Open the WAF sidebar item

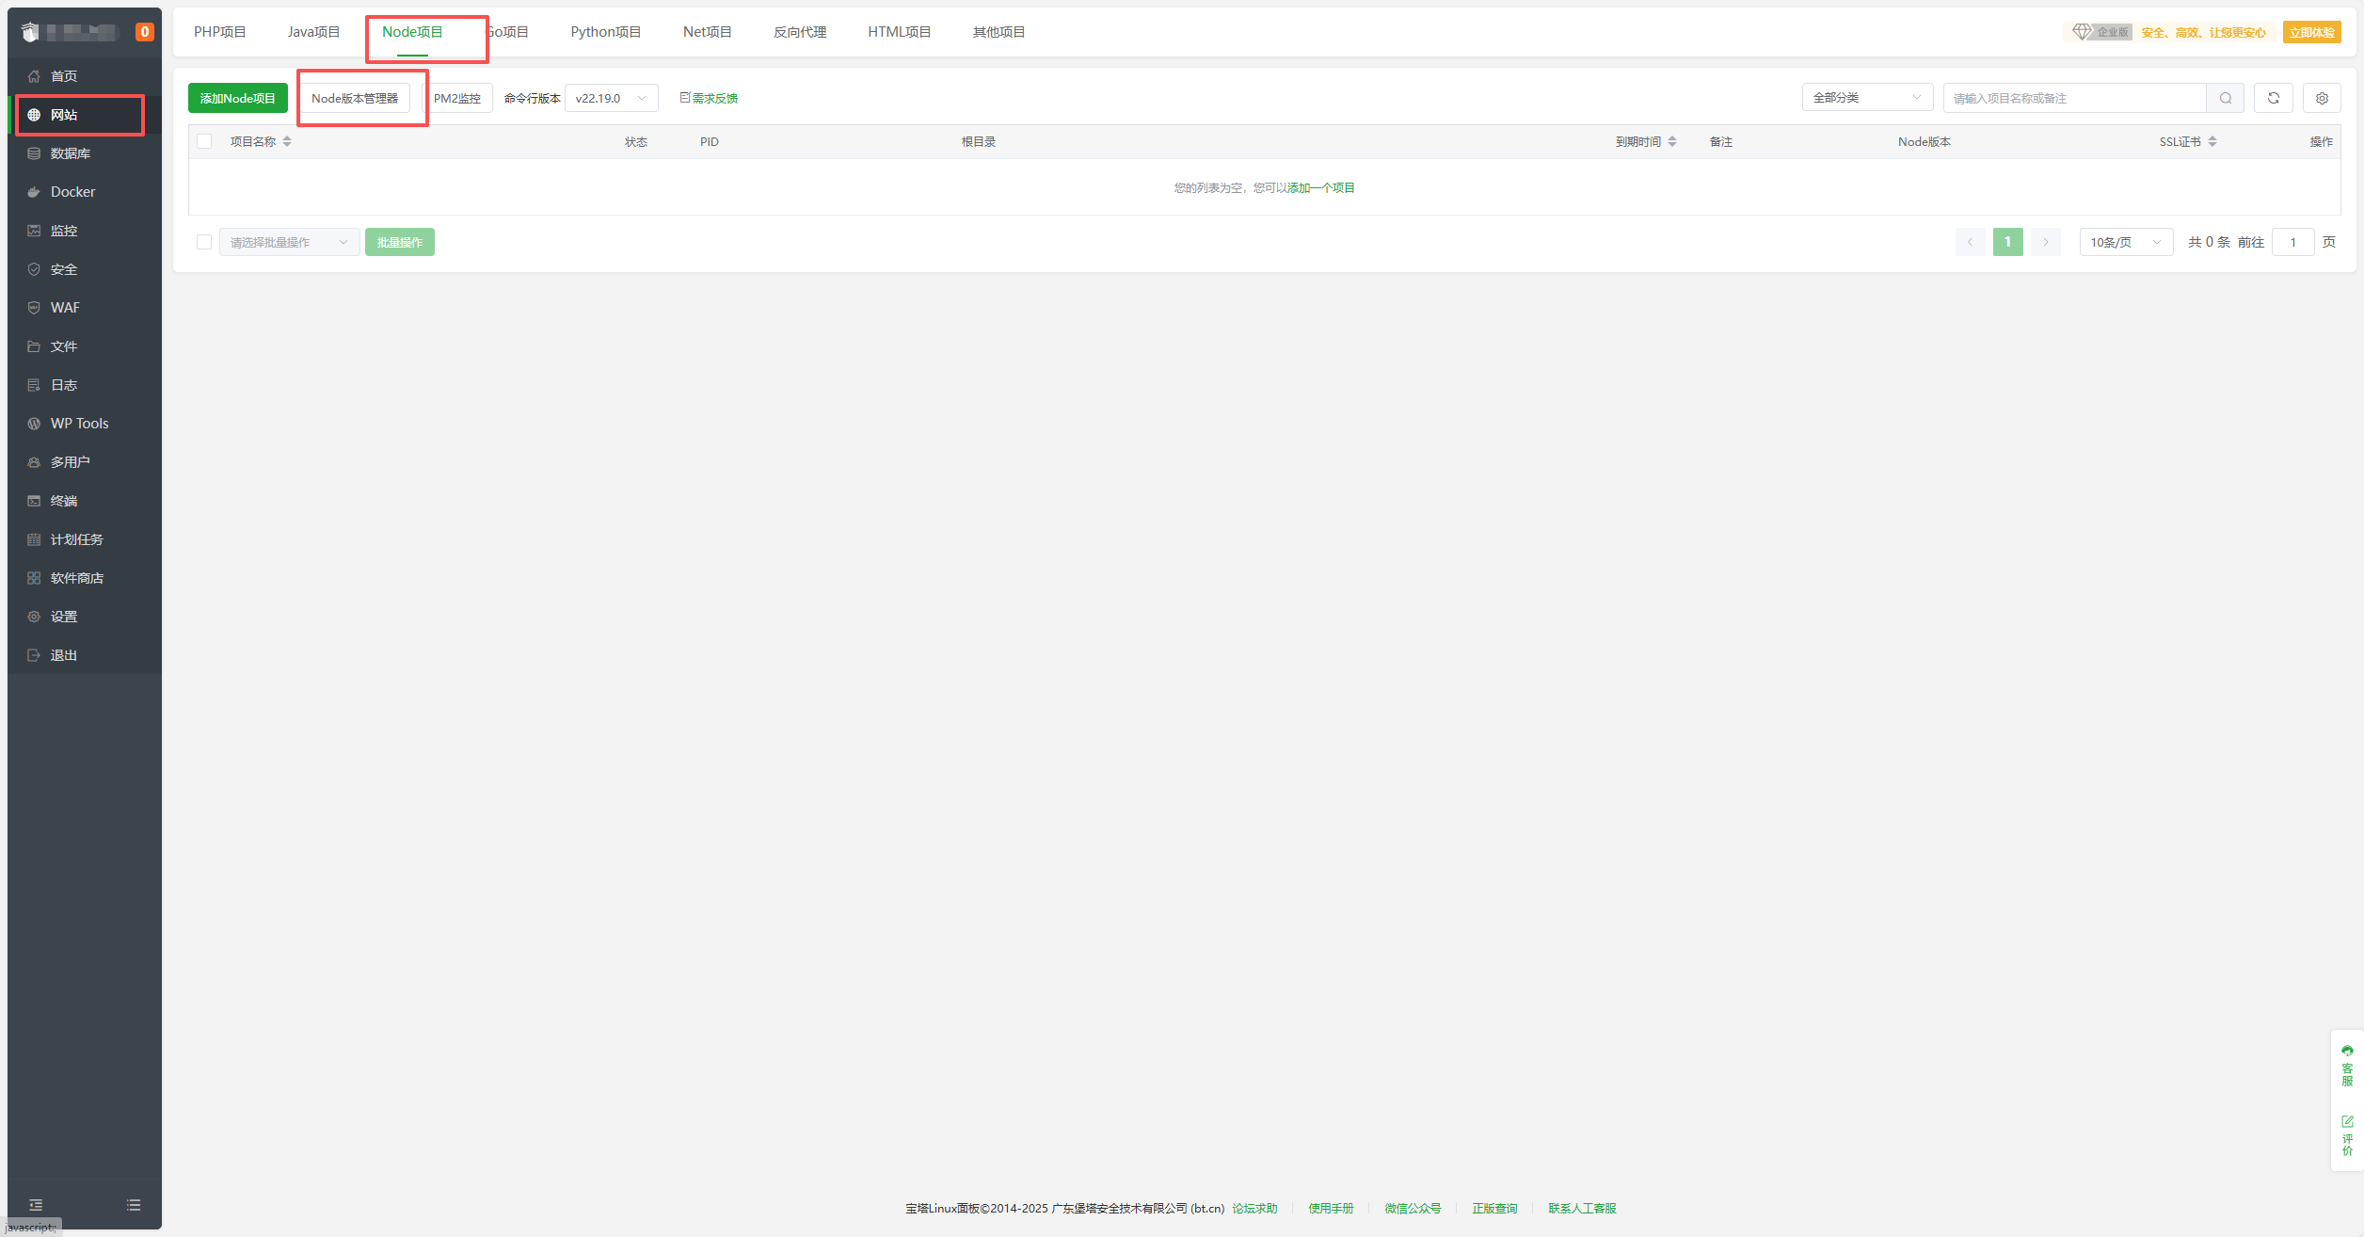pos(65,308)
